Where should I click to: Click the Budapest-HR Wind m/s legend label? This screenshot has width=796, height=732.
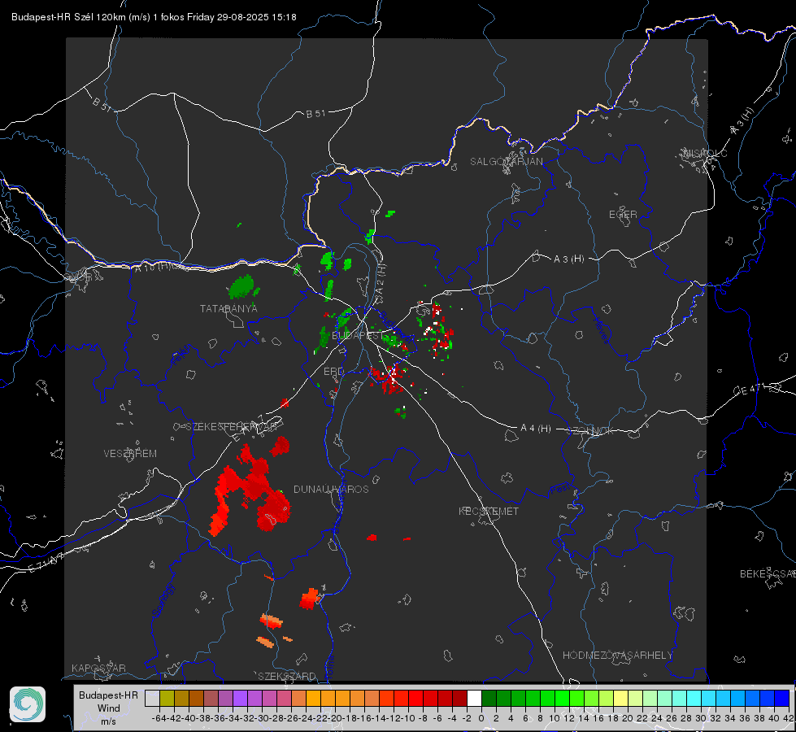pos(108,708)
